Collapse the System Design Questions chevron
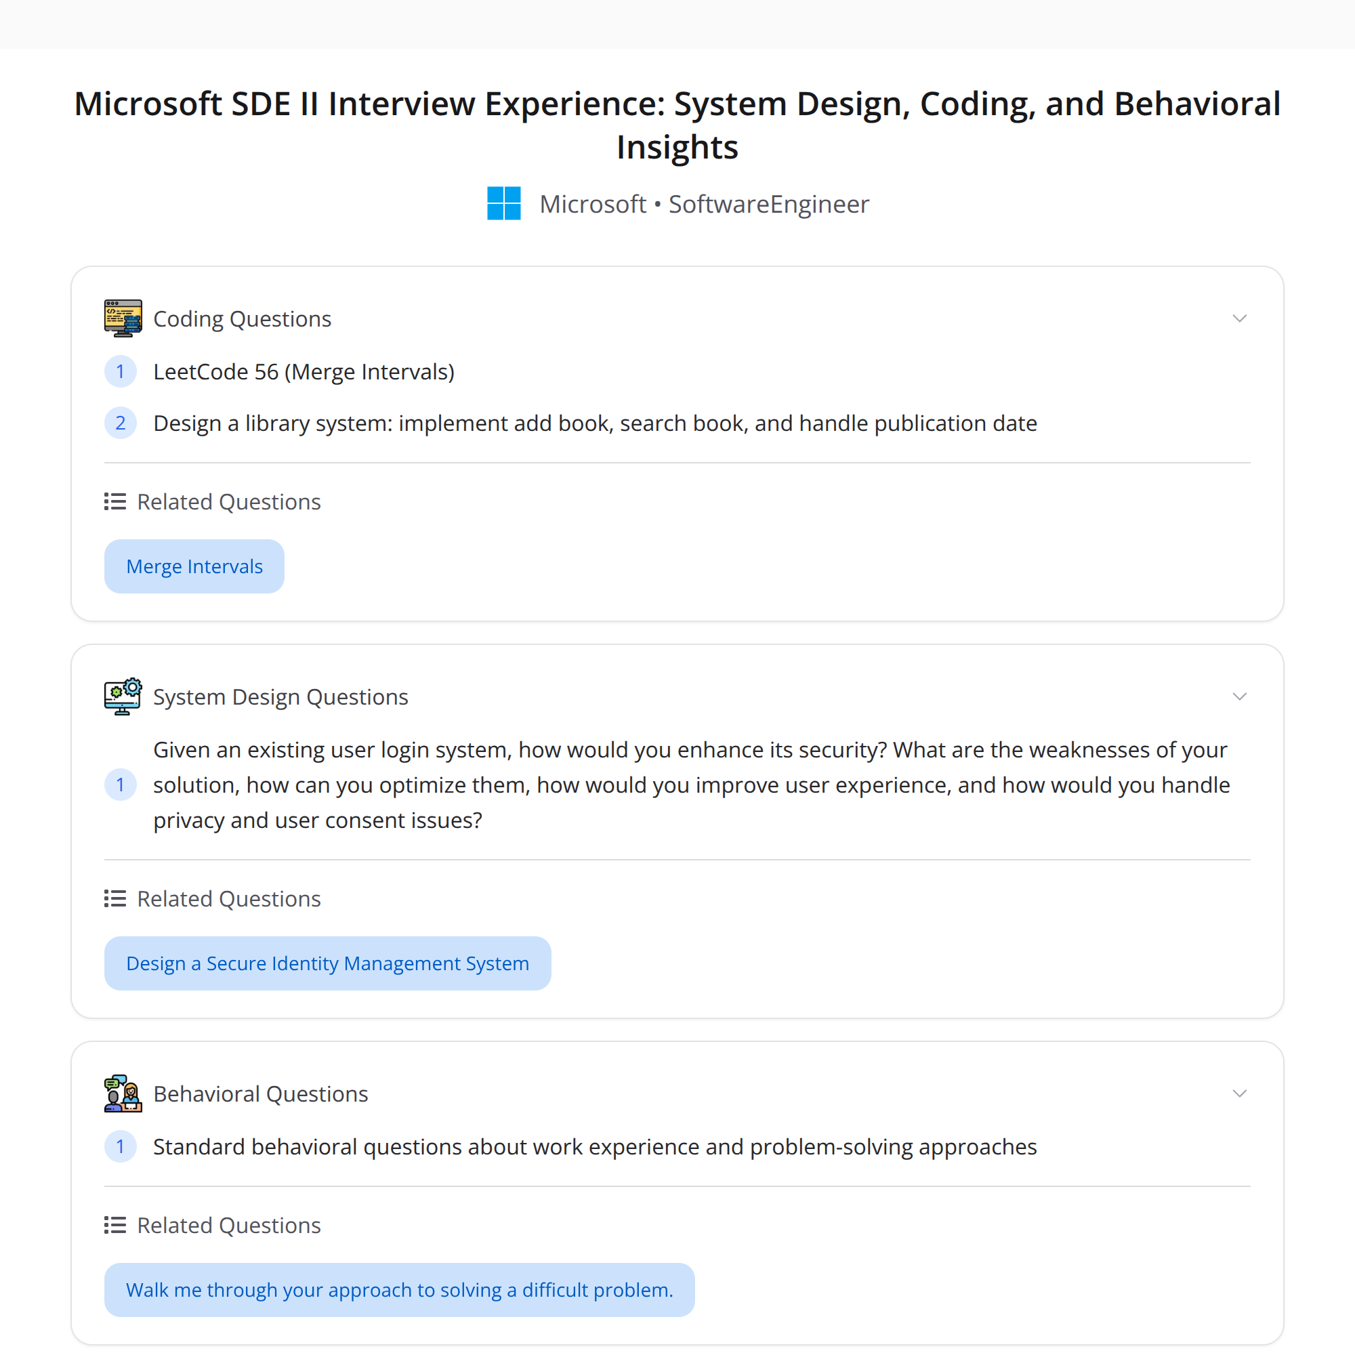The width and height of the screenshot is (1355, 1355). (x=1239, y=696)
